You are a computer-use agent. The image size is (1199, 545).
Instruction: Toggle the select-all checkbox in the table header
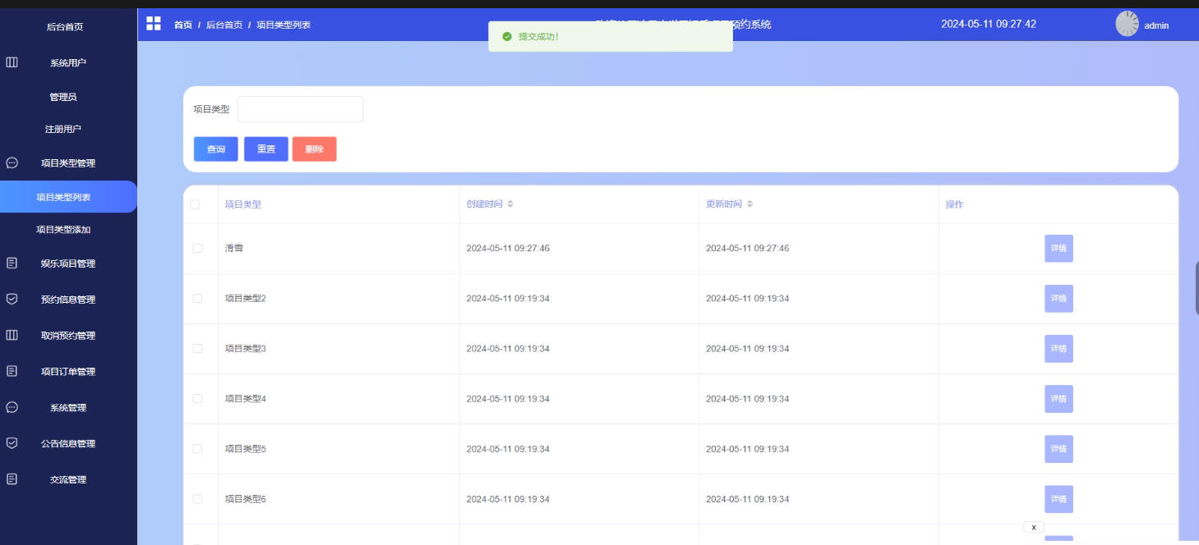coord(195,204)
